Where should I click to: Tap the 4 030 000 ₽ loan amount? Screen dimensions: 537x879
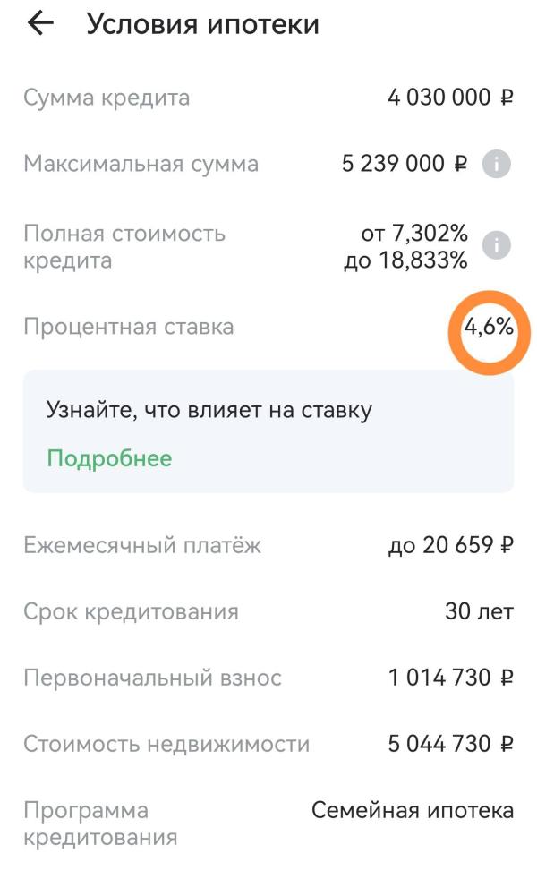click(450, 98)
